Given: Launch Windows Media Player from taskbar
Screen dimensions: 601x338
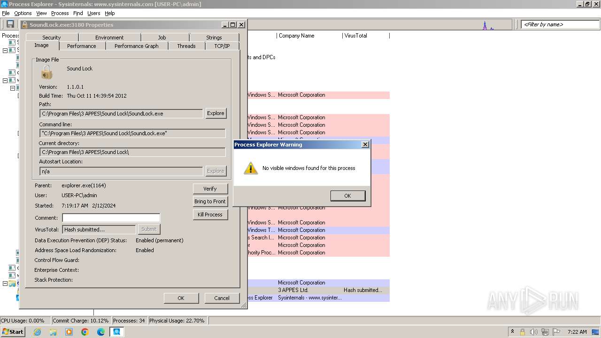Looking at the screenshot, I should tap(69, 332).
